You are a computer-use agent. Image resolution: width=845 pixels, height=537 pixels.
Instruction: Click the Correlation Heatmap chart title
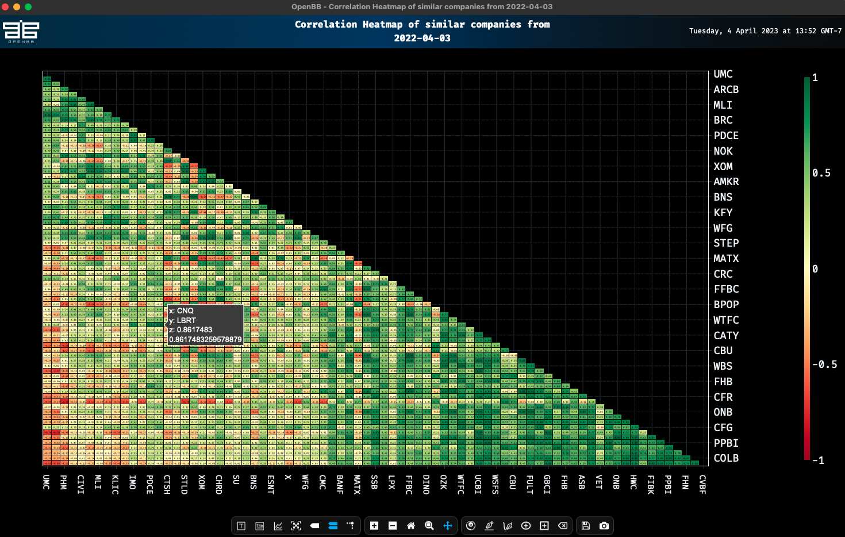[422, 31]
